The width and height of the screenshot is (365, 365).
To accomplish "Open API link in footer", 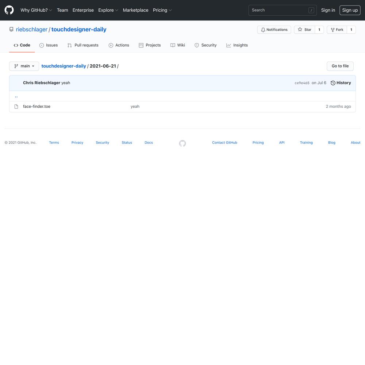I will pyautogui.click(x=282, y=143).
